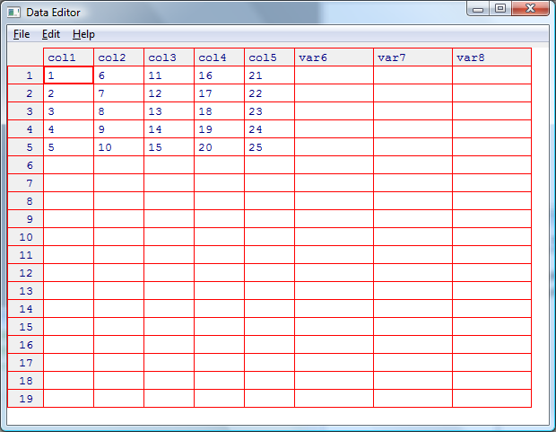Click empty col1 cell in row 6
Image resolution: width=556 pixels, height=432 pixels.
point(68,165)
